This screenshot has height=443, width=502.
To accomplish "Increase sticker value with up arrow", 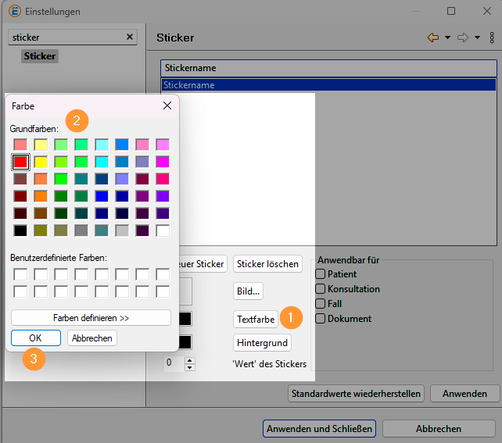I will [189, 359].
